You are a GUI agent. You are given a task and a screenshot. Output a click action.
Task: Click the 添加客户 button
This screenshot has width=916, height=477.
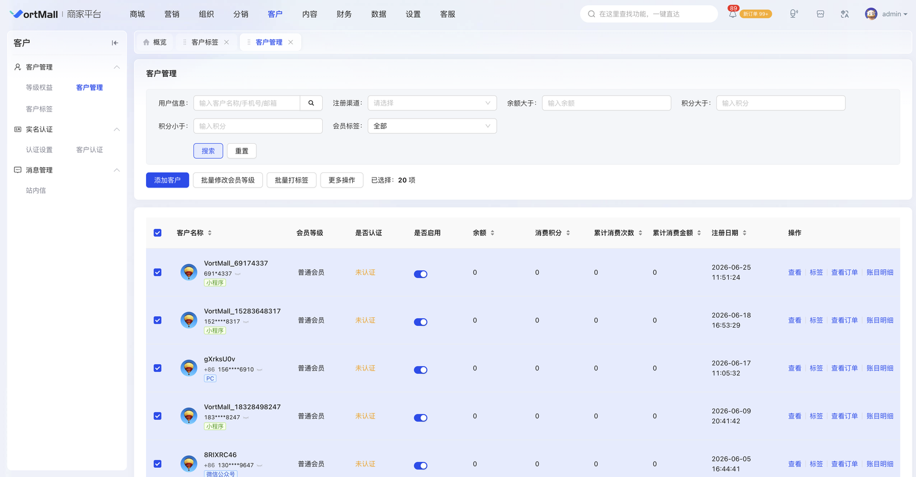point(167,180)
